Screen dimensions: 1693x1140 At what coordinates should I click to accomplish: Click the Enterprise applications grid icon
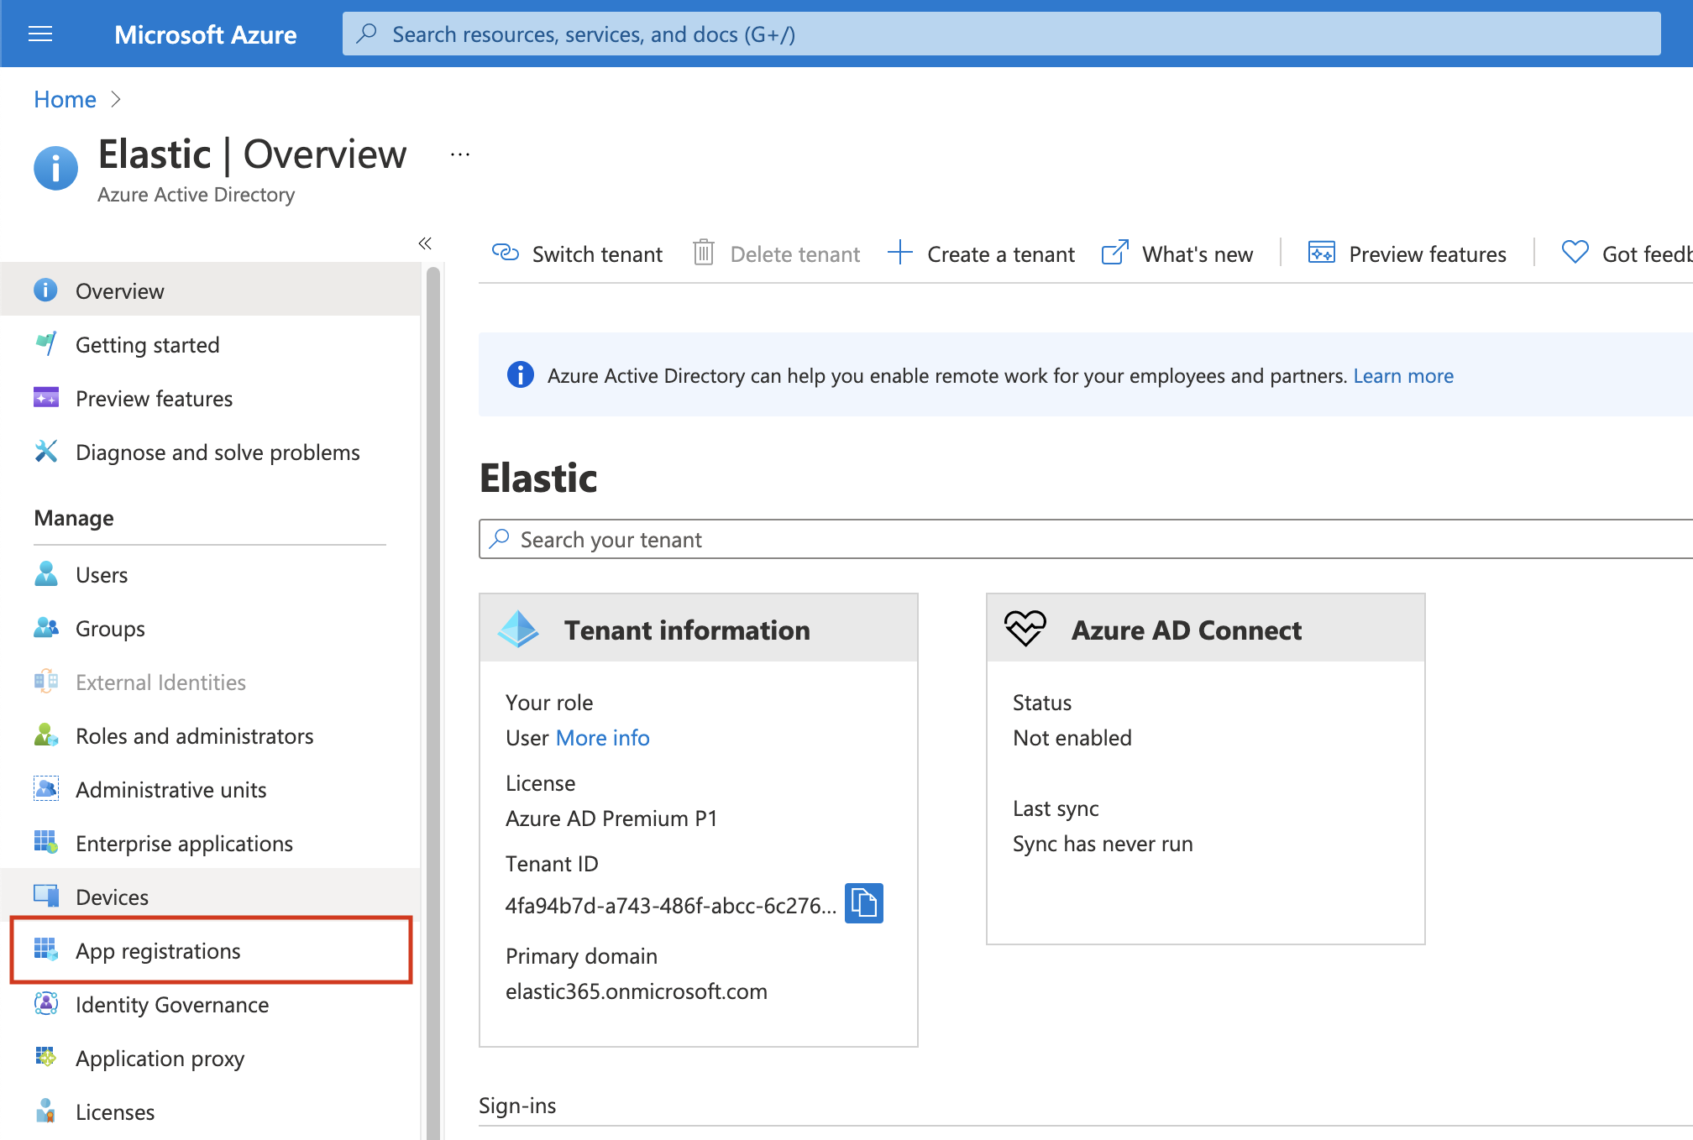coord(46,842)
